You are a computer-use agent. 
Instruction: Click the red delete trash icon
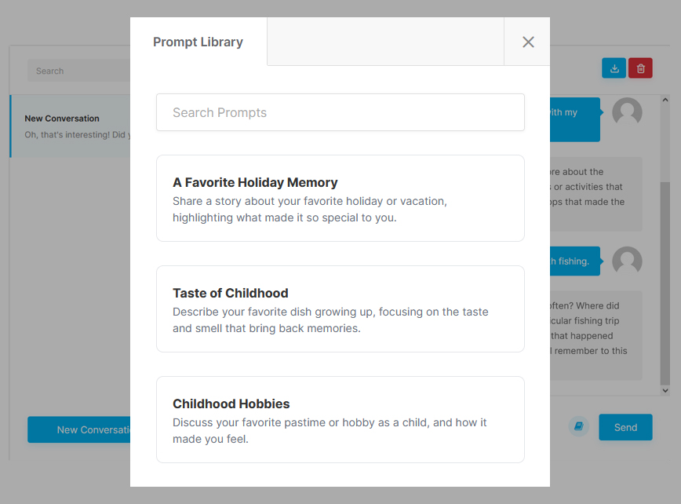point(640,68)
